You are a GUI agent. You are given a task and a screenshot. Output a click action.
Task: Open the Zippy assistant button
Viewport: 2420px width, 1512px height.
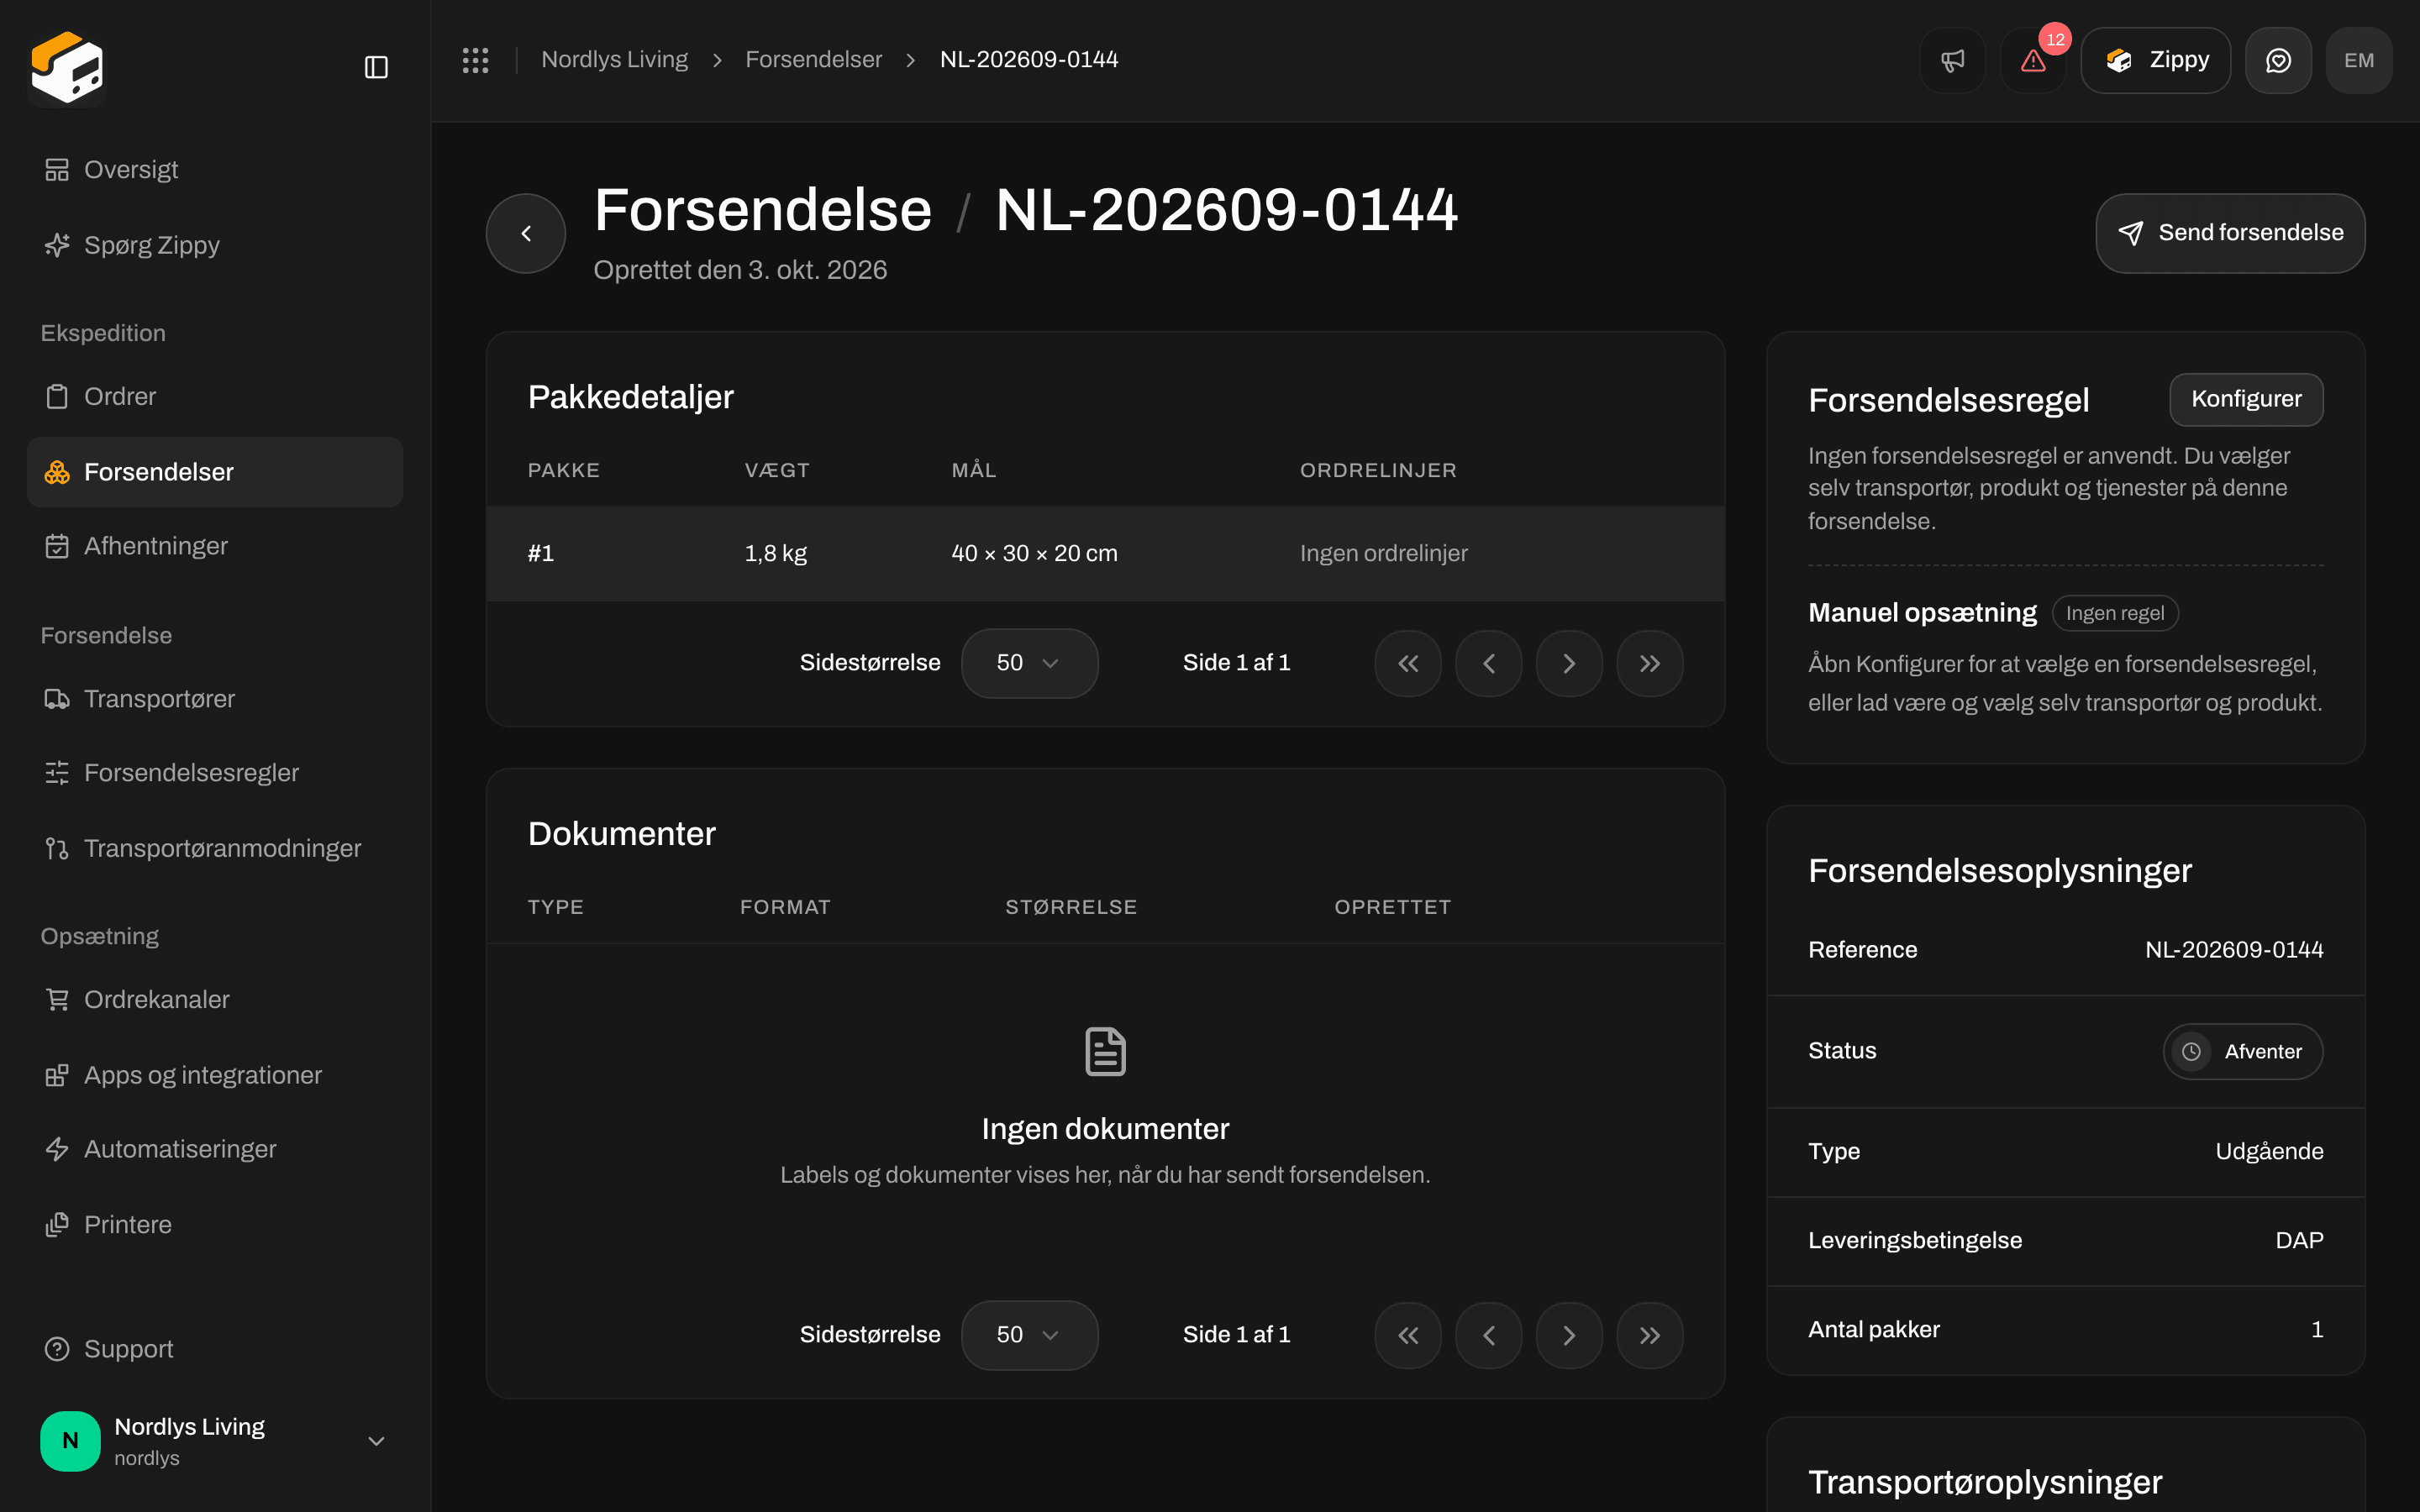point(2155,60)
